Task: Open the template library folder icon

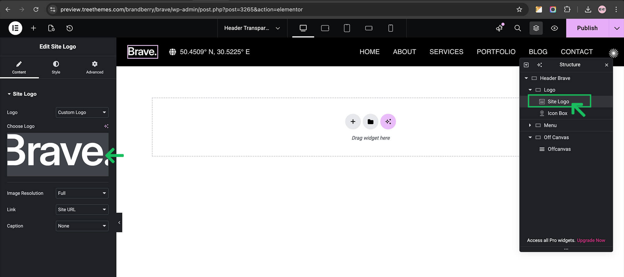Action: point(370,122)
